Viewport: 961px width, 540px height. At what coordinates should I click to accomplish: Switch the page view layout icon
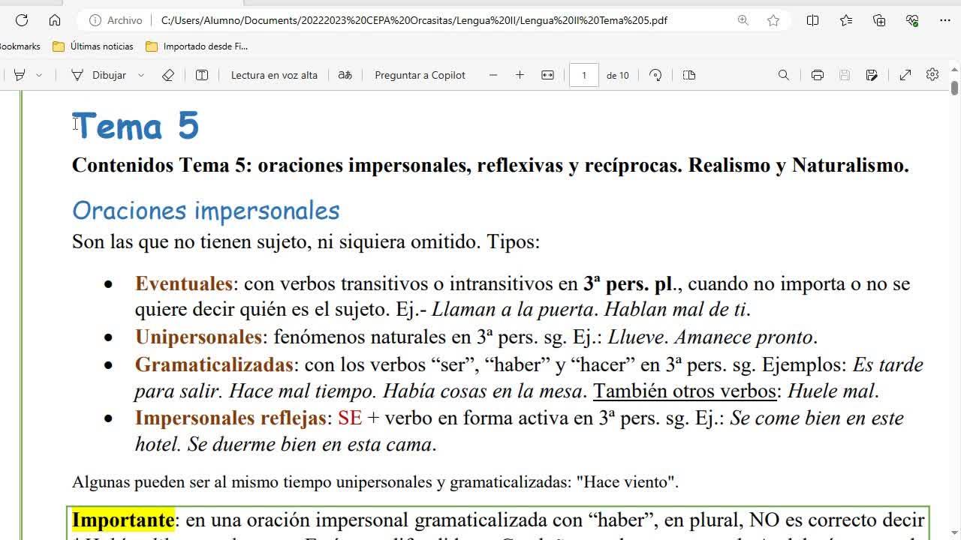pyautogui.click(x=689, y=75)
